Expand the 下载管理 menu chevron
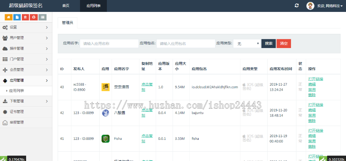This screenshot has height=161, width=346. [47, 101]
